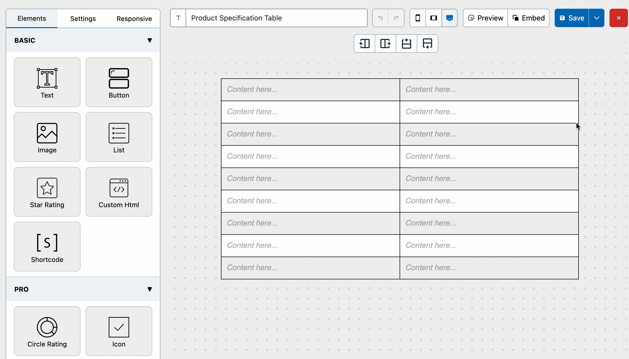Switch to desktop device view
The image size is (629, 359).
450,18
